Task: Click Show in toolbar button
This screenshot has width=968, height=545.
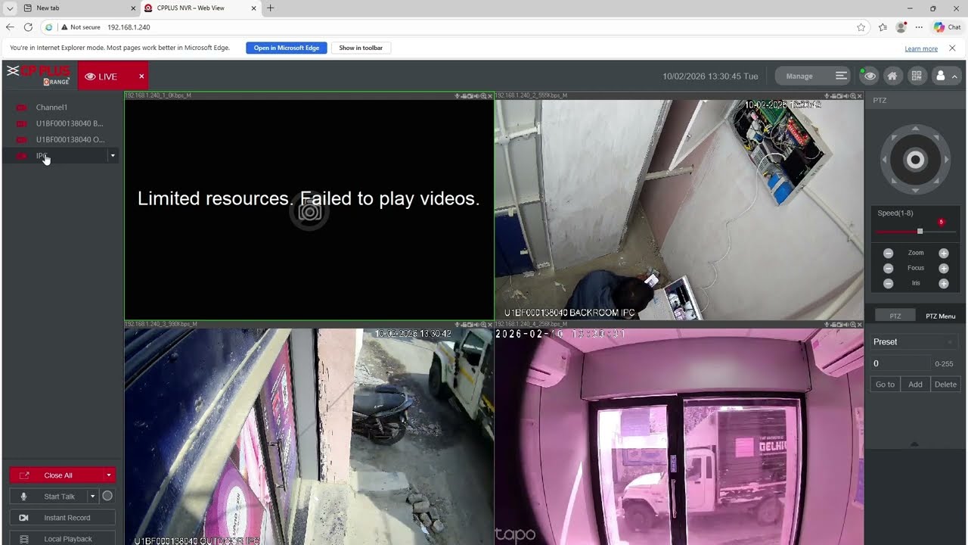Action: click(361, 48)
